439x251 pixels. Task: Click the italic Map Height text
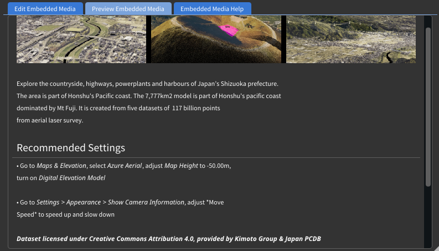[181, 166]
